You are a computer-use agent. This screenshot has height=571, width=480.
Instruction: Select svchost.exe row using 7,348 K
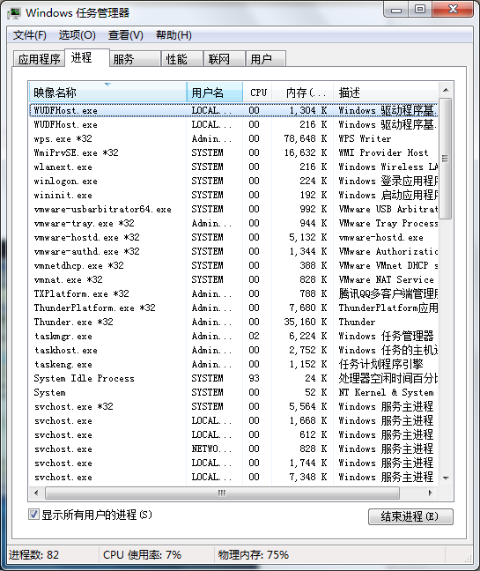tap(233, 477)
